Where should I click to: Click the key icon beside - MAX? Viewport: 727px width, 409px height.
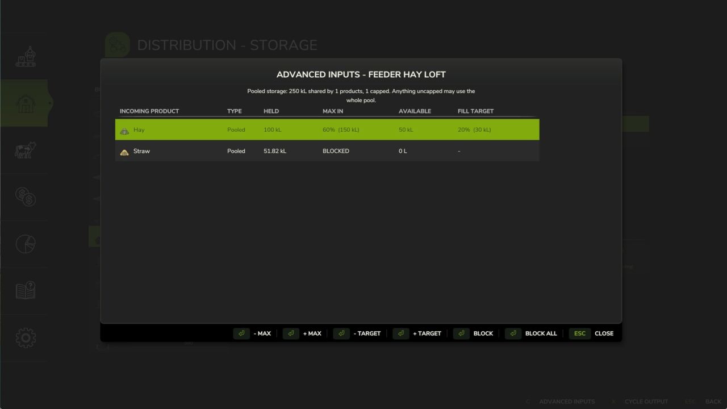(241, 333)
